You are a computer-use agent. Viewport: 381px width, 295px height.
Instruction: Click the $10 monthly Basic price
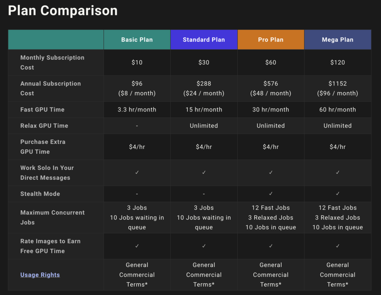tap(137, 62)
